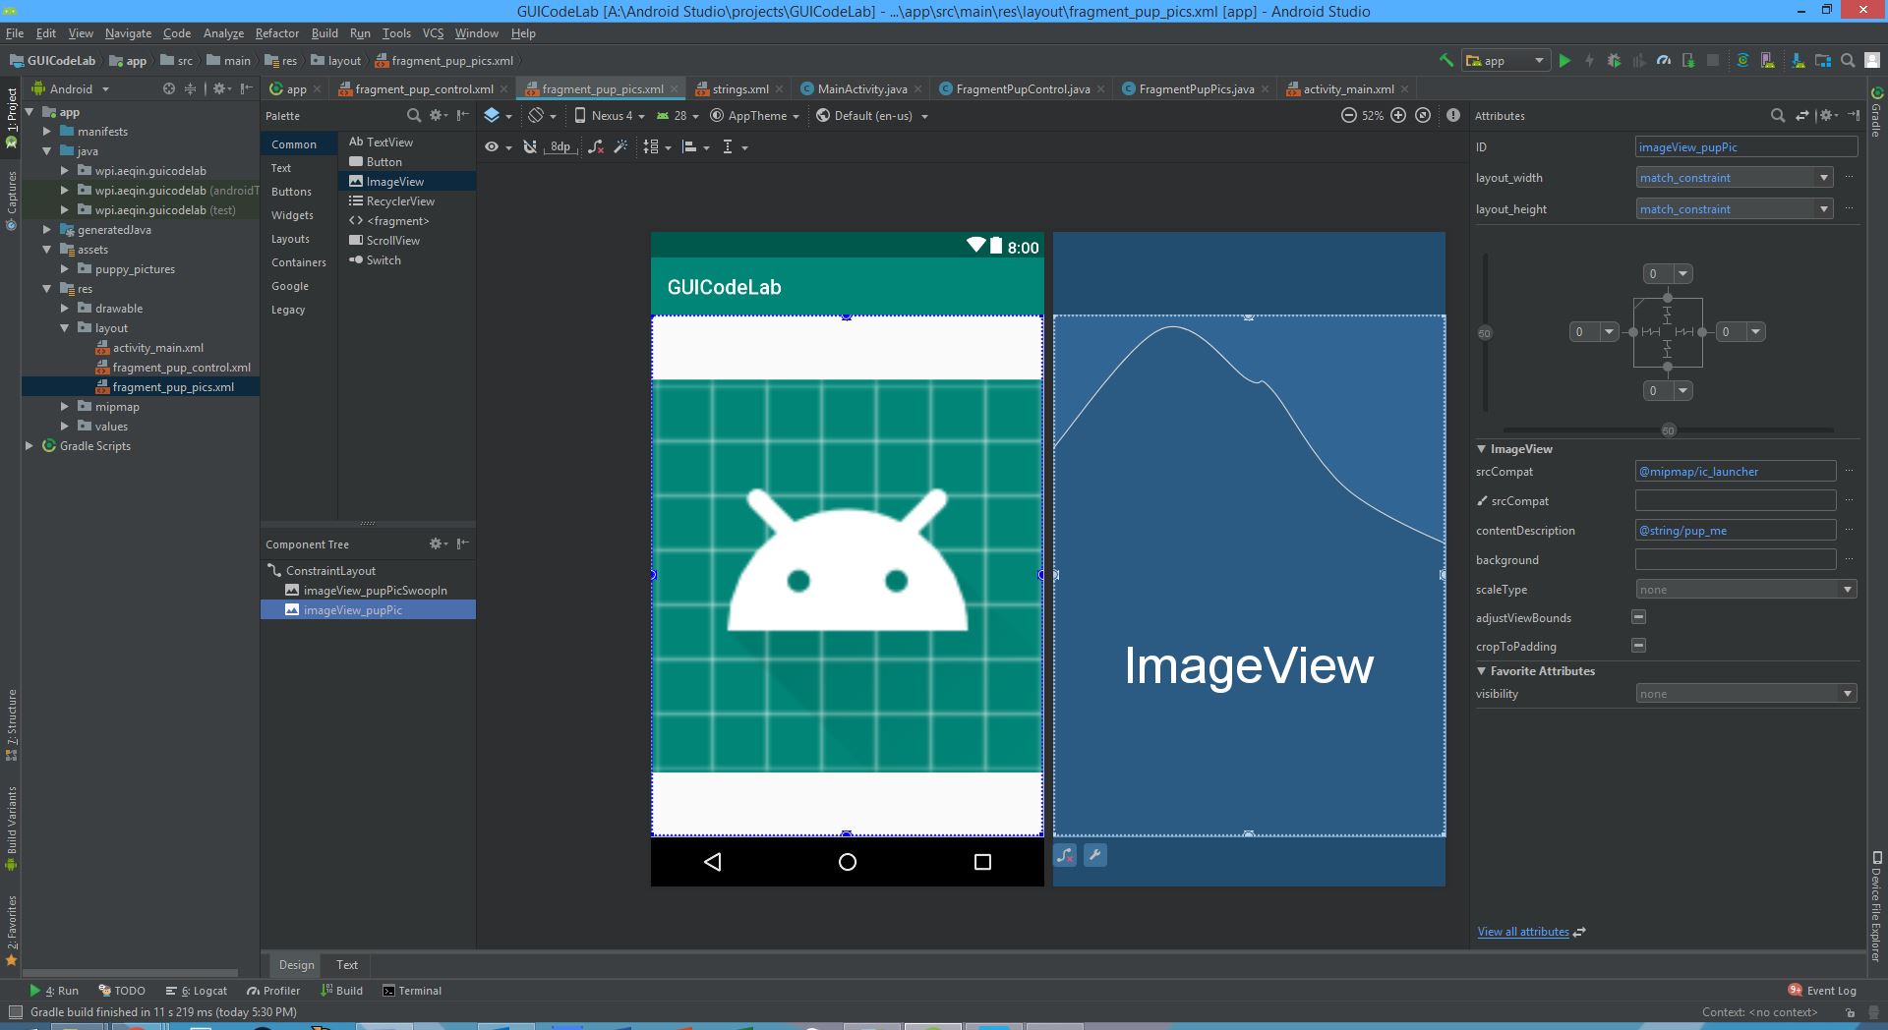Click the horizontal bias slider handle

click(1669, 430)
